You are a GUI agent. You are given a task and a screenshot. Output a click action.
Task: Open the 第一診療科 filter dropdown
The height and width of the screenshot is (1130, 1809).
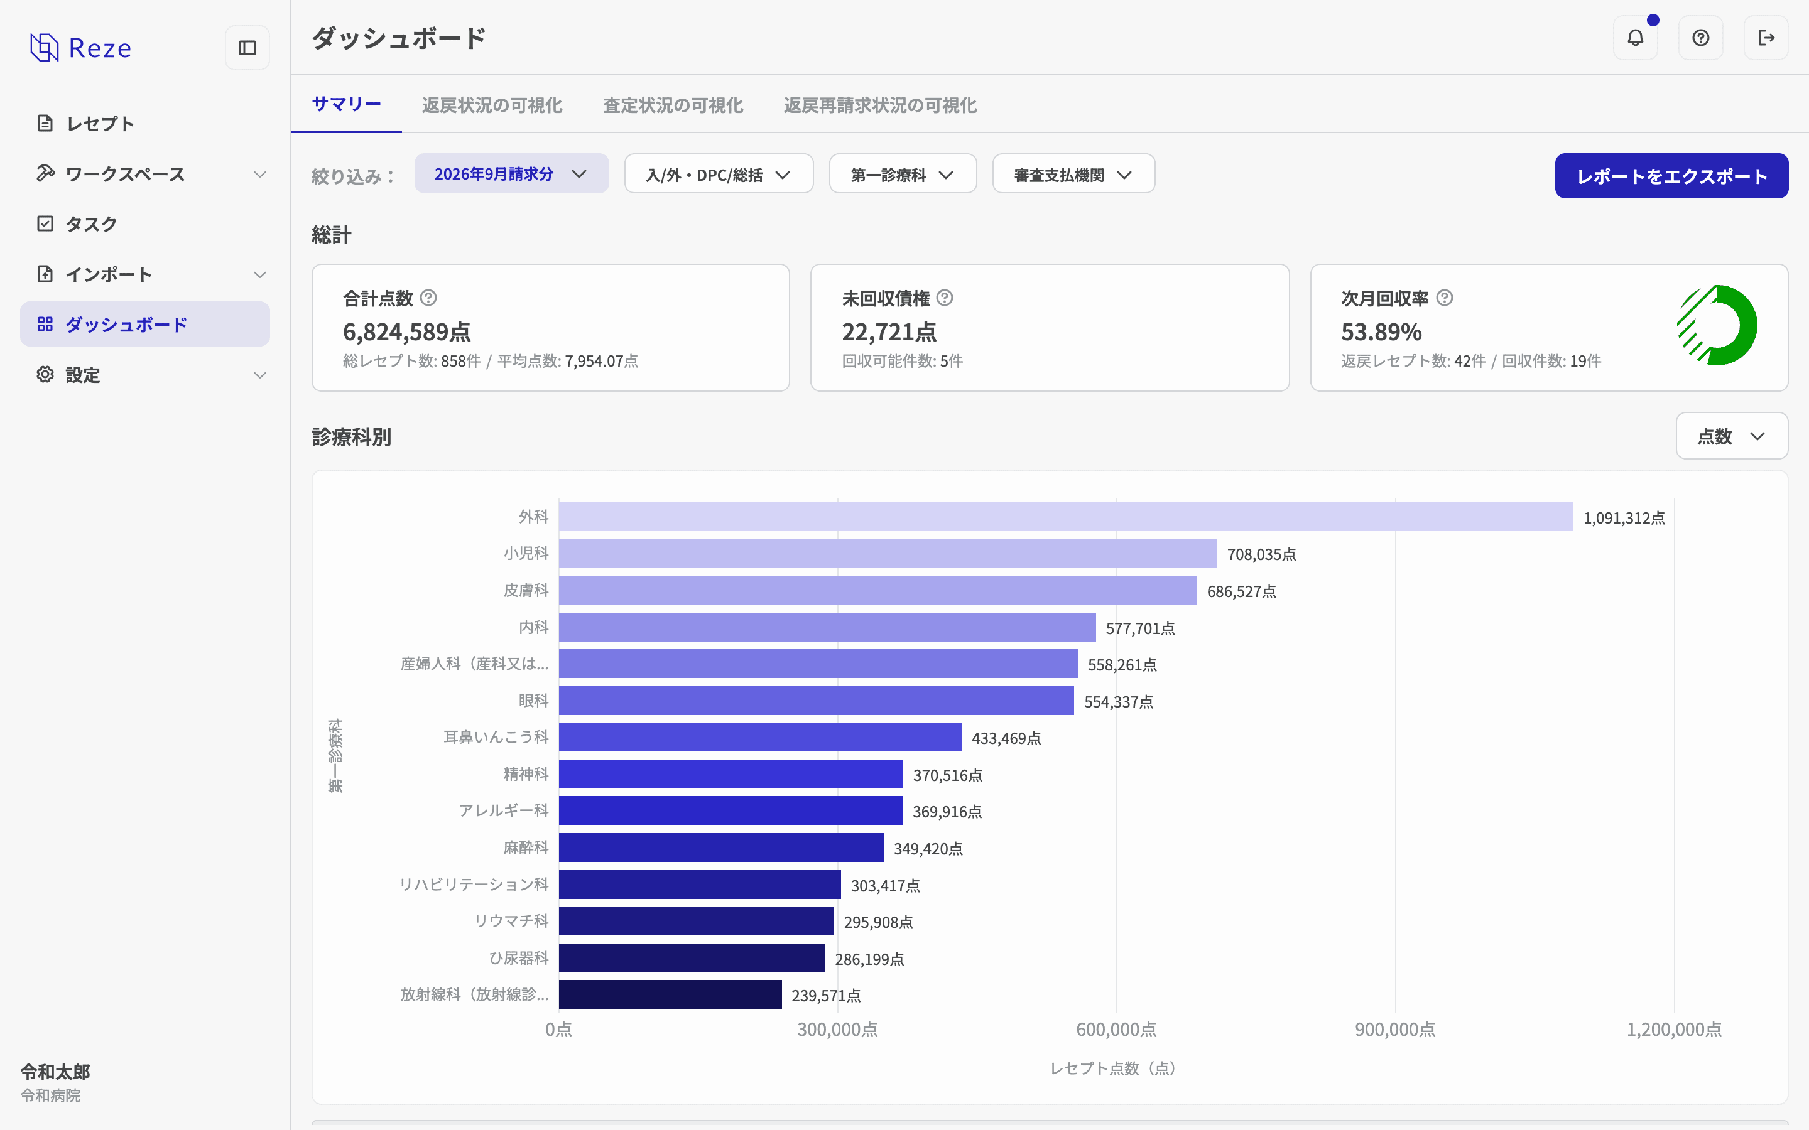point(902,174)
